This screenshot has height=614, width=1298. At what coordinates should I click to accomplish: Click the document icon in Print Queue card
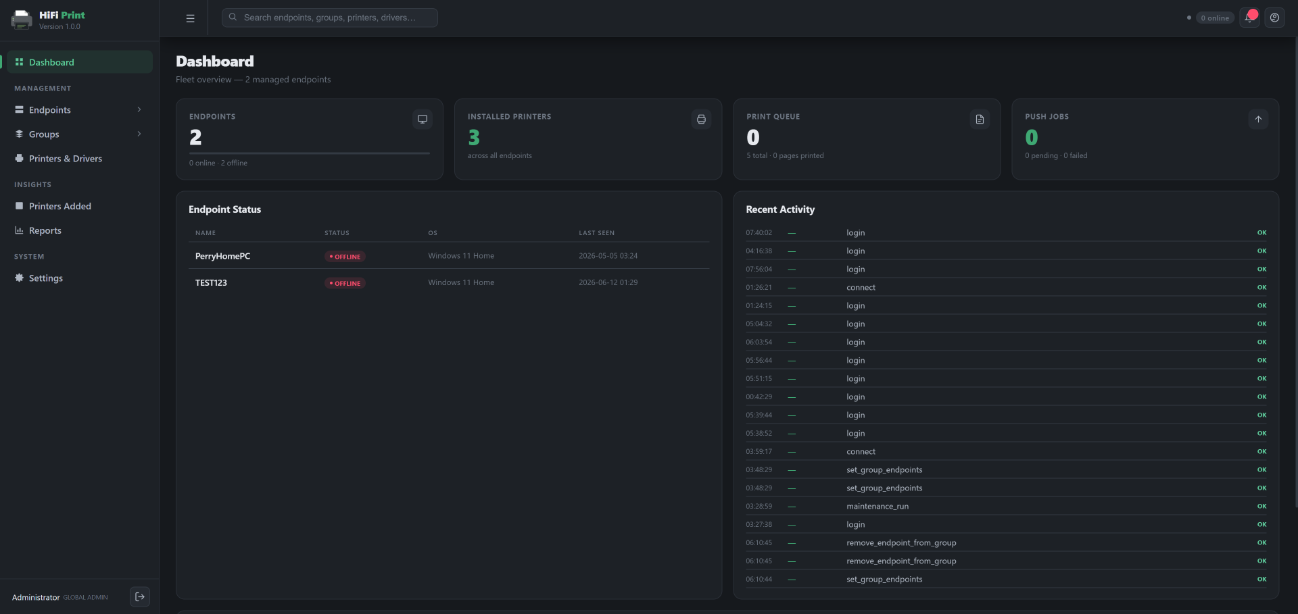point(980,119)
